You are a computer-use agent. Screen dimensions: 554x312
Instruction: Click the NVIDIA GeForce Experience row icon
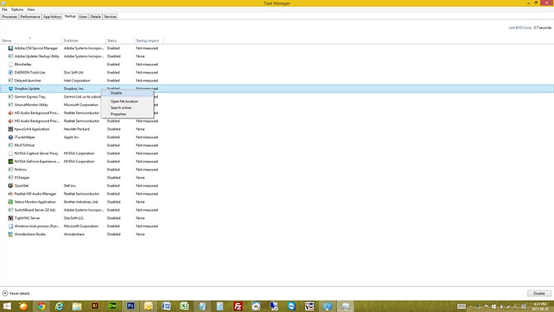[10, 162]
